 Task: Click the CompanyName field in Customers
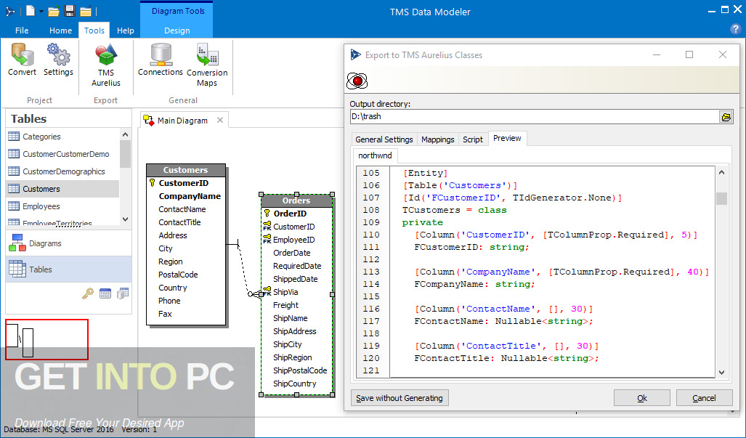[190, 196]
